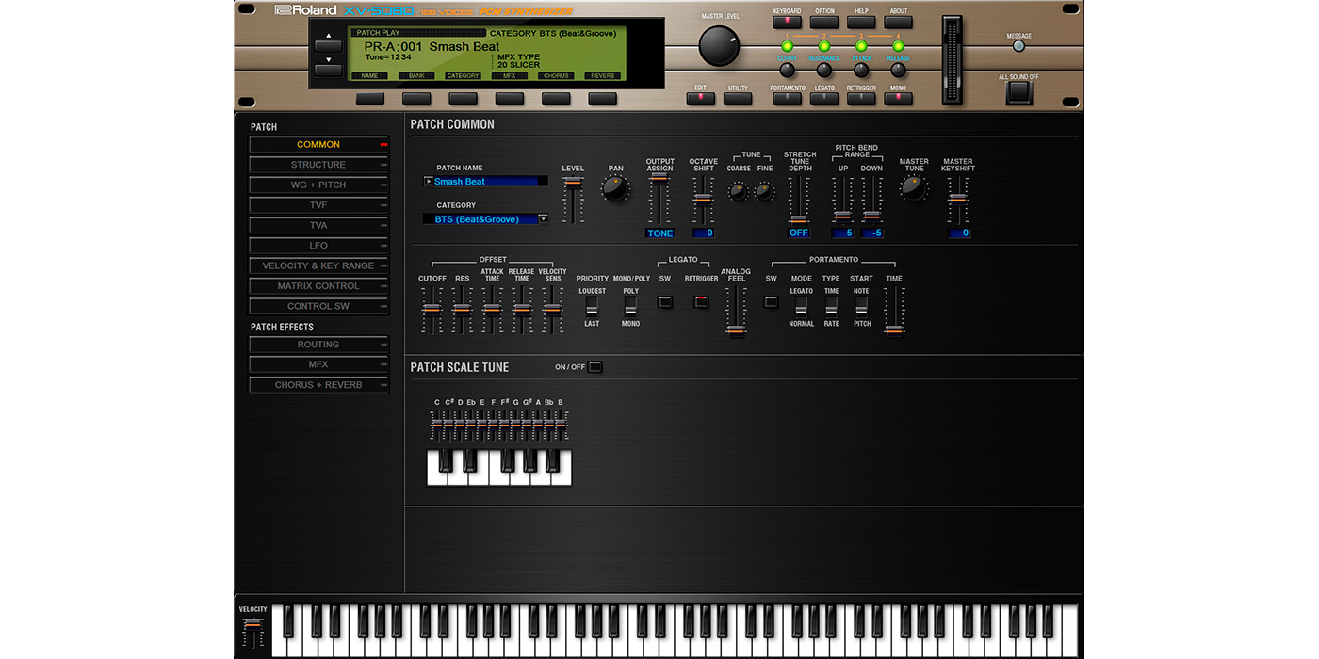Click tone indicator LED 3

[861, 45]
